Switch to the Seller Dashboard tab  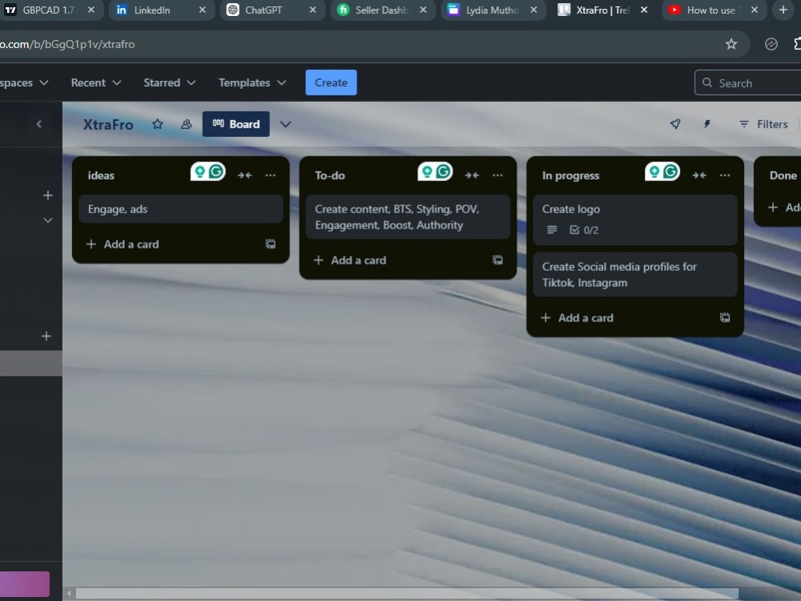381,10
